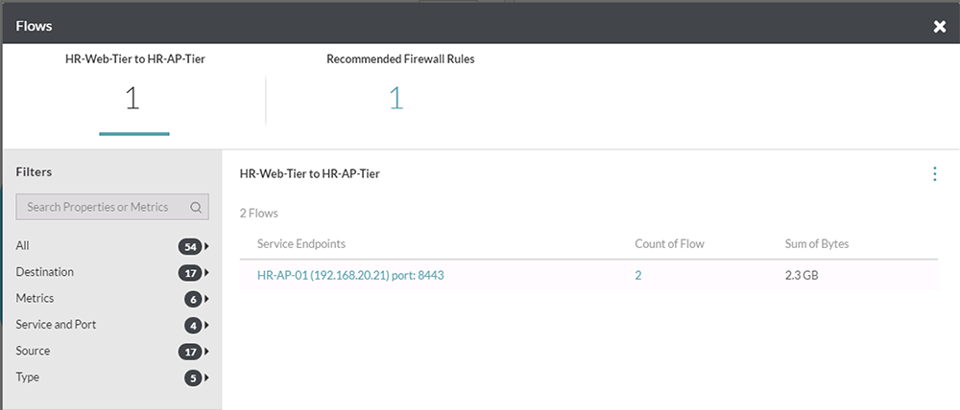Open the three-dot options menu
This screenshot has width=960, height=410.
tap(934, 174)
